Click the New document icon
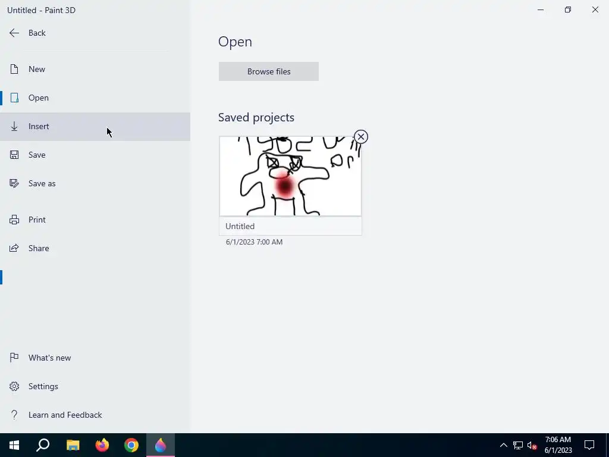609x457 pixels. [14, 69]
